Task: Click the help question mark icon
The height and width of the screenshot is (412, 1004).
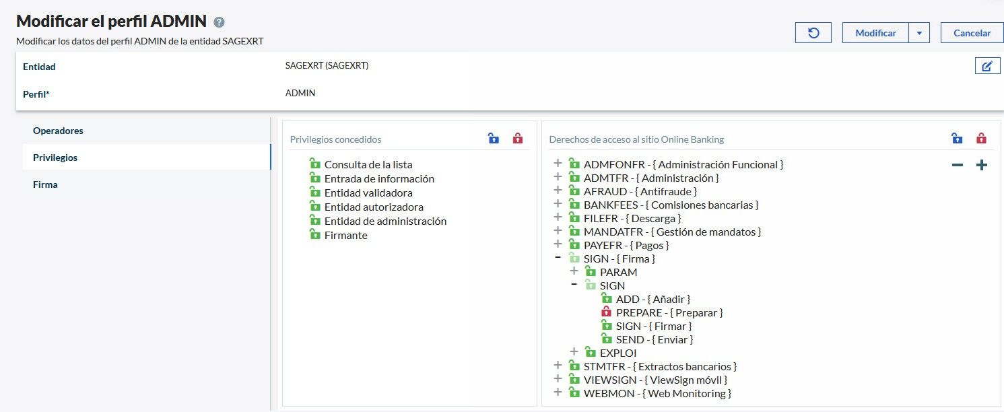Action: [219, 22]
